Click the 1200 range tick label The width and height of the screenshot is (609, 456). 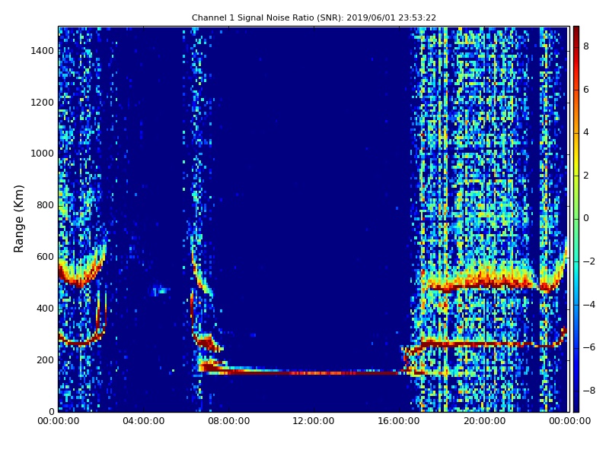point(43,103)
